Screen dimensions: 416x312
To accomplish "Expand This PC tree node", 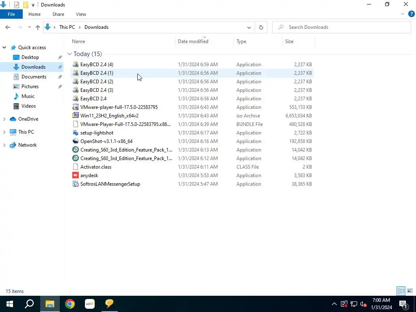I will point(4,132).
